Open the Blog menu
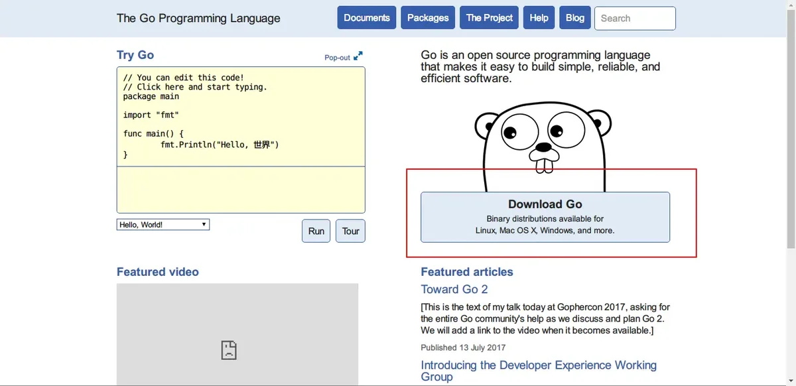 pyautogui.click(x=575, y=18)
